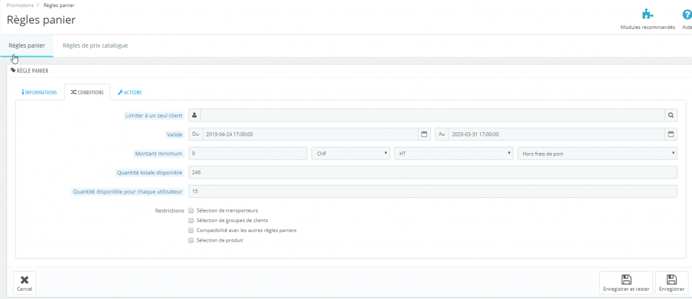Click the Du start date field
Viewport: 692px width, 299px height.
(x=310, y=134)
